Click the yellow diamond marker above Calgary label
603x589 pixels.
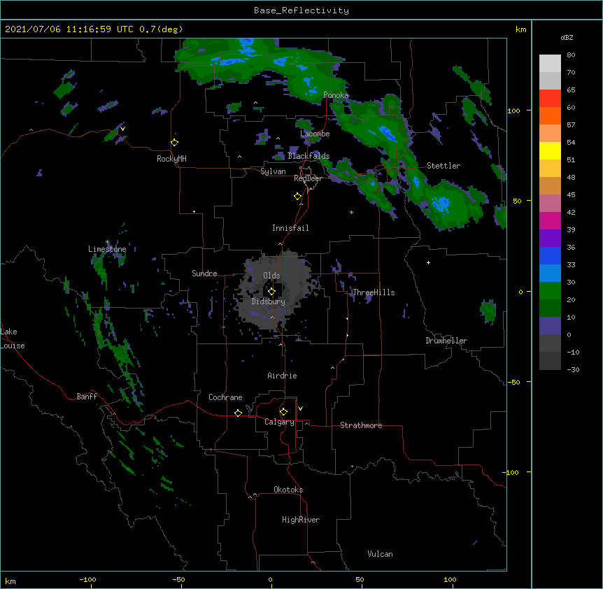tap(283, 412)
